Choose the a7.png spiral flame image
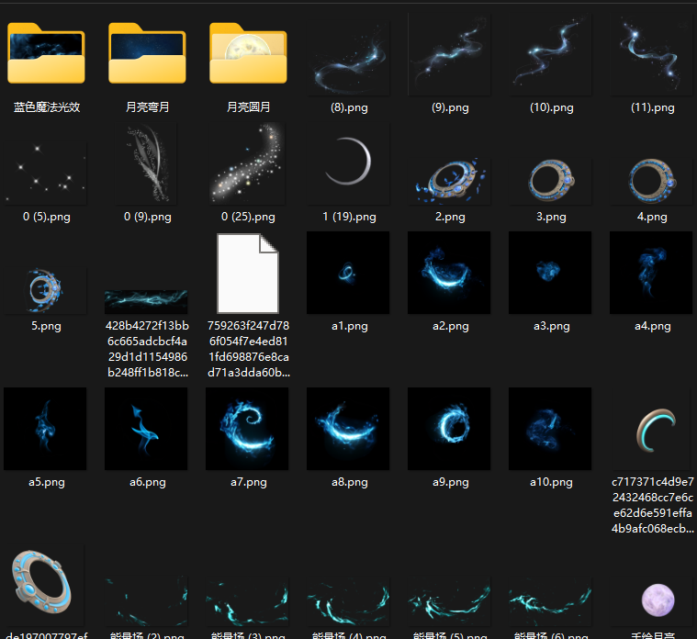This screenshot has width=697, height=639. [248, 429]
